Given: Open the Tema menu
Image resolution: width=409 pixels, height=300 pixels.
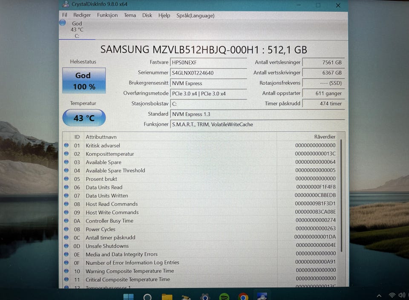Looking at the screenshot, I should coord(130,15).
